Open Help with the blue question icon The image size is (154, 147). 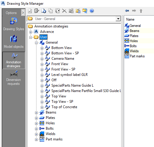click(92, 11)
